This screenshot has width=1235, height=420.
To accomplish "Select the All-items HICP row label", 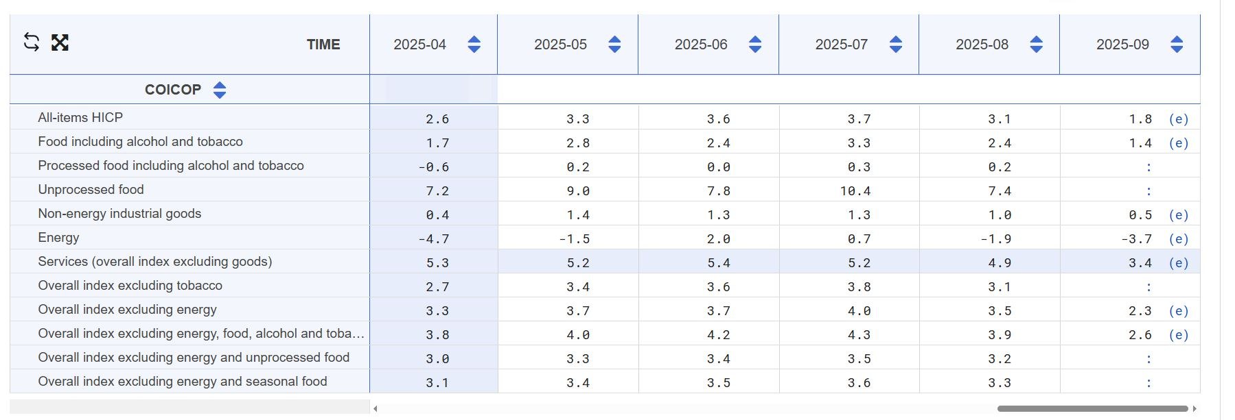I will click(80, 118).
